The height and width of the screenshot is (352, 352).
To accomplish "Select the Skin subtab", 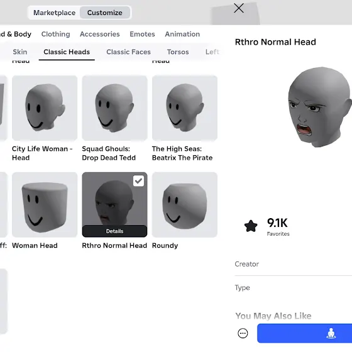I will tap(20, 52).
